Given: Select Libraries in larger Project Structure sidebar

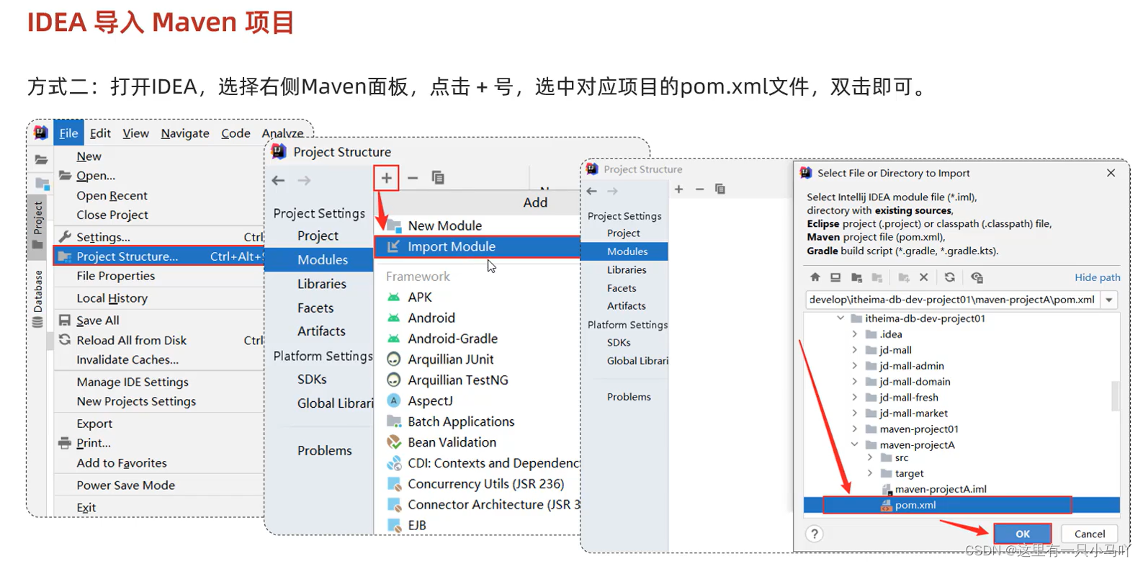Looking at the screenshot, I should (x=321, y=284).
